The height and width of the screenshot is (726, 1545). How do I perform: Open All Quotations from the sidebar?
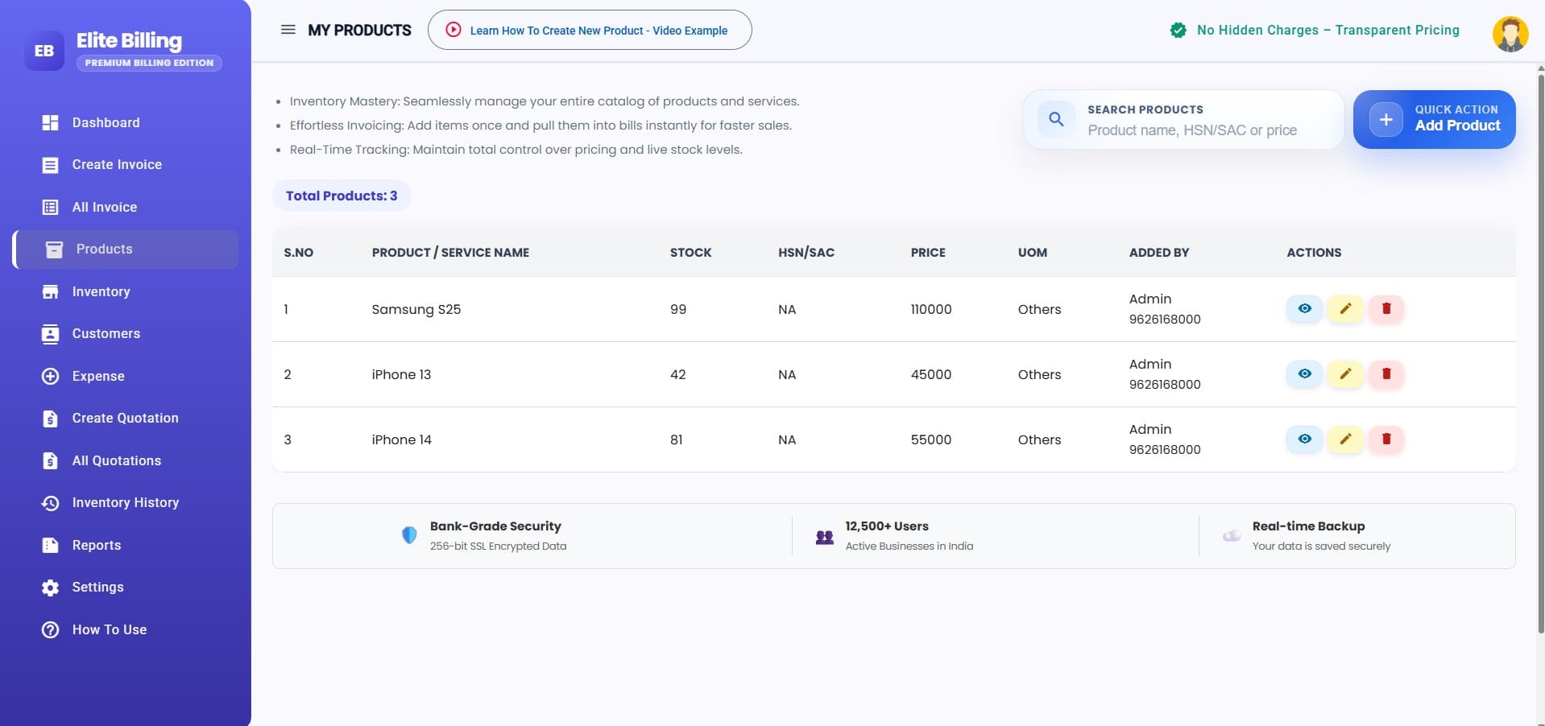tap(116, 460)
